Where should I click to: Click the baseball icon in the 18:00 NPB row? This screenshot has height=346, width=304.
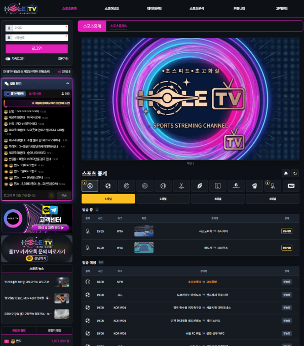(x=88, y=282)
